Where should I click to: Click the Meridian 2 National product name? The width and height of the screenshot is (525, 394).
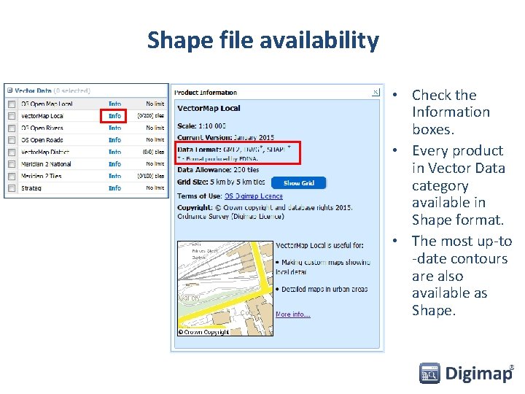click(46, 164)
